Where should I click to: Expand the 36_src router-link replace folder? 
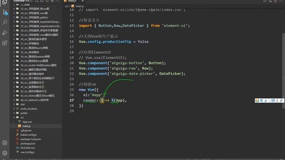tap(38, 65)
